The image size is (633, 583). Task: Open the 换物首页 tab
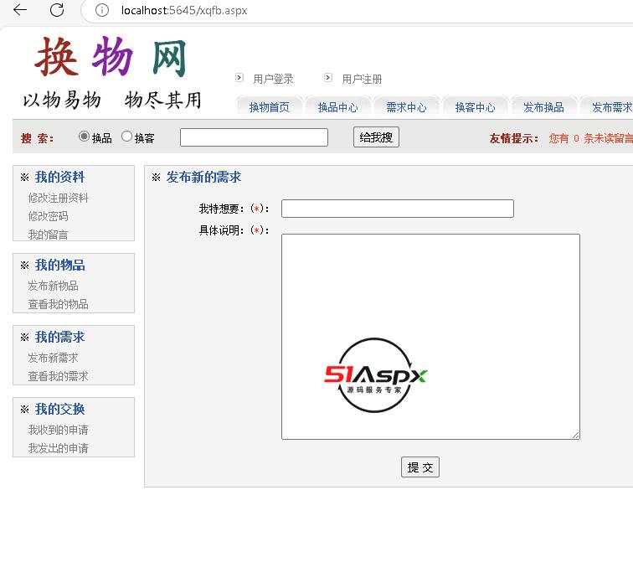coord(270,107)
